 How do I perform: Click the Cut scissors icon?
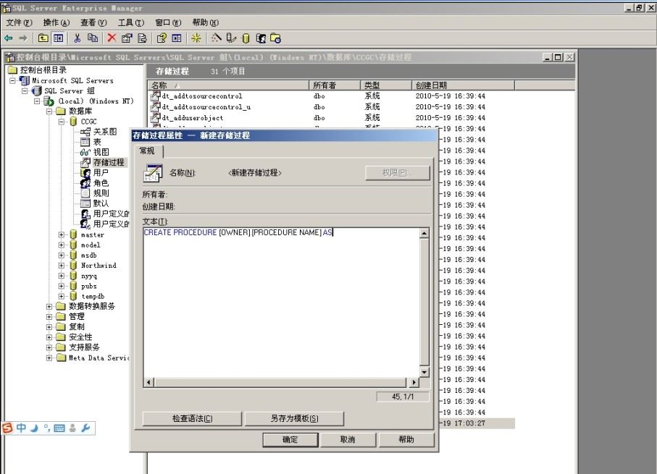pos(77,38)
